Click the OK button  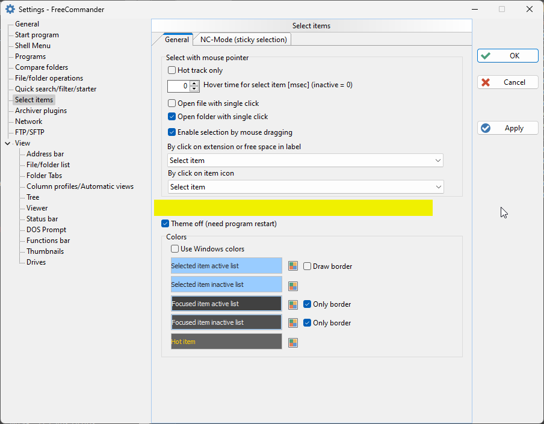(x=507, y=56)
